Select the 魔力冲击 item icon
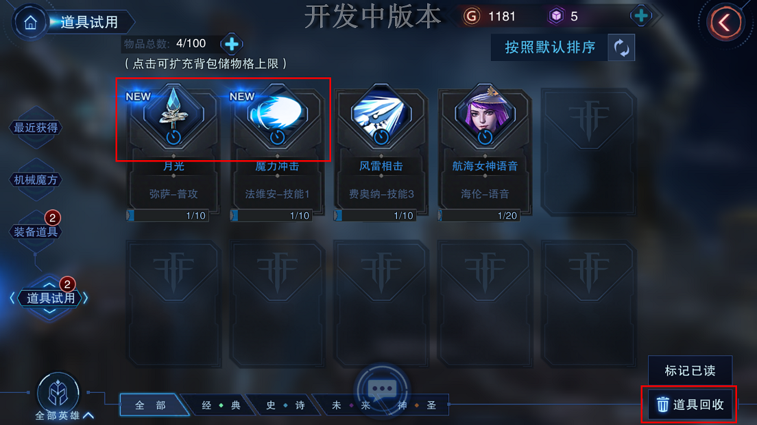Screen dimensions: 757x425 278,116
